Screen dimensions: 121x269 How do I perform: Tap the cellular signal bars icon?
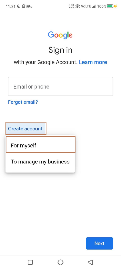coord(94,7)
